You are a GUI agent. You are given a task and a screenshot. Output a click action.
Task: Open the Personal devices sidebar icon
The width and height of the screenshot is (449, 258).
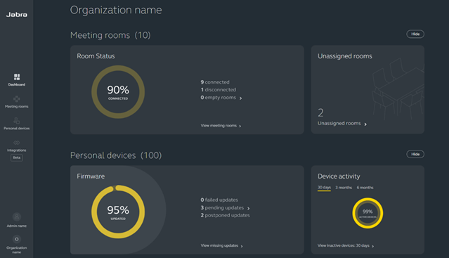17,120
